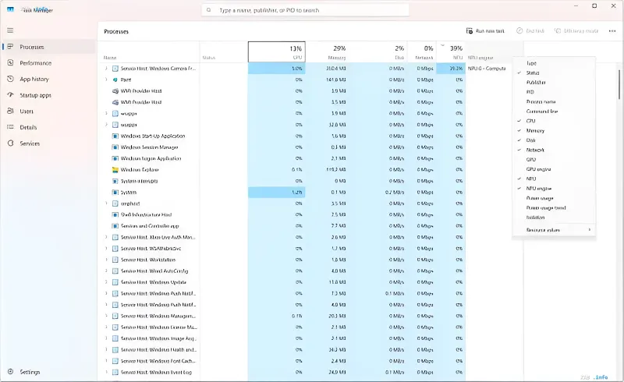Expand Service Host: Windows Font Cach... row
The width and height of the screenshot is (624, 382).
106,361
